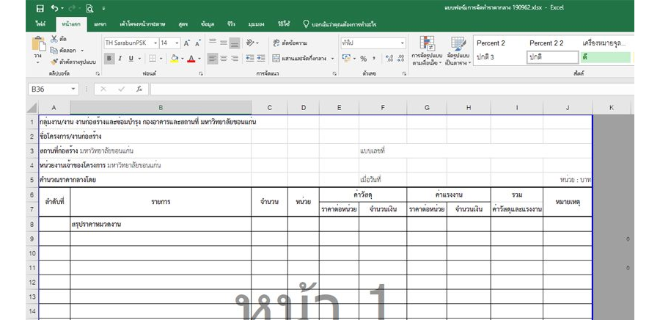Decrease font size with smaller A icon
Image resolution: width=660 pixels, height=320 pixels.
[x=197, y=43]
